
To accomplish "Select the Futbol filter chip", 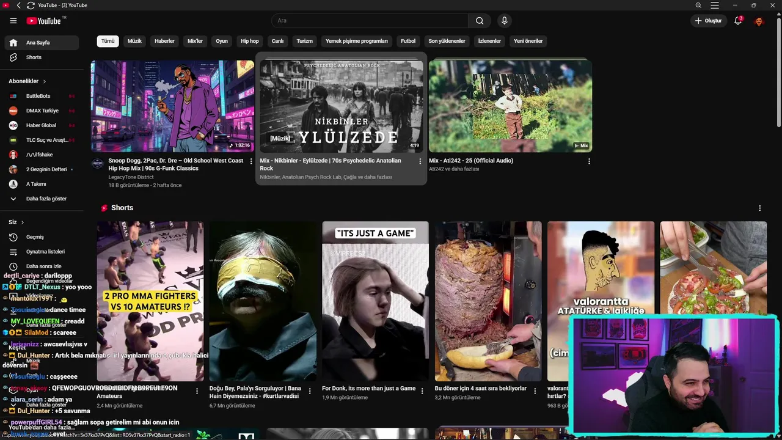I will click(x=408, y=42).
